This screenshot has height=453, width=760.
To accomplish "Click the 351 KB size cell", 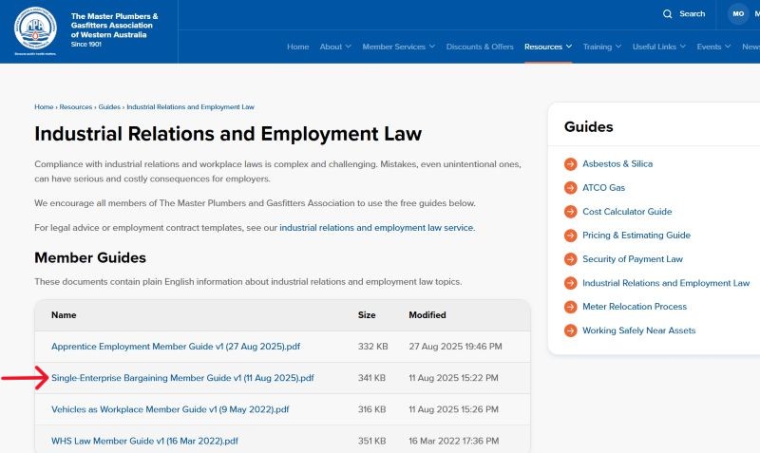I will [371, 441].
